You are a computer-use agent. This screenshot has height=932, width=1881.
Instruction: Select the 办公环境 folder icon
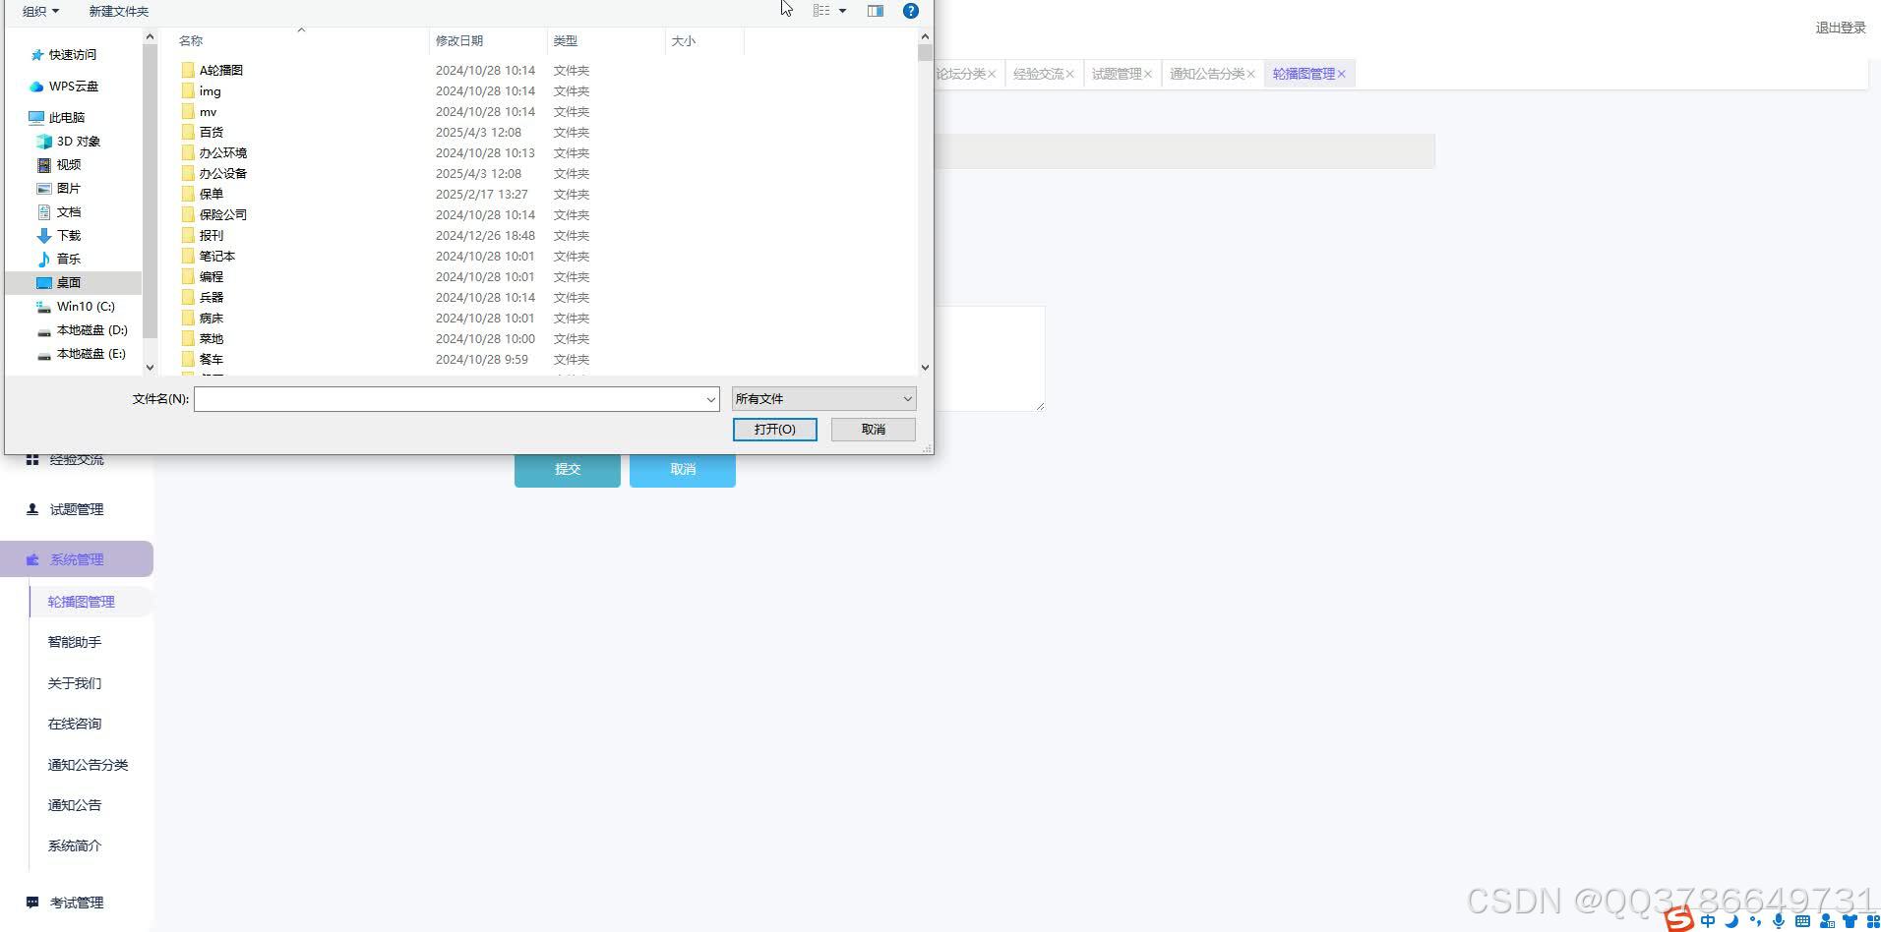tap(188, 152)
